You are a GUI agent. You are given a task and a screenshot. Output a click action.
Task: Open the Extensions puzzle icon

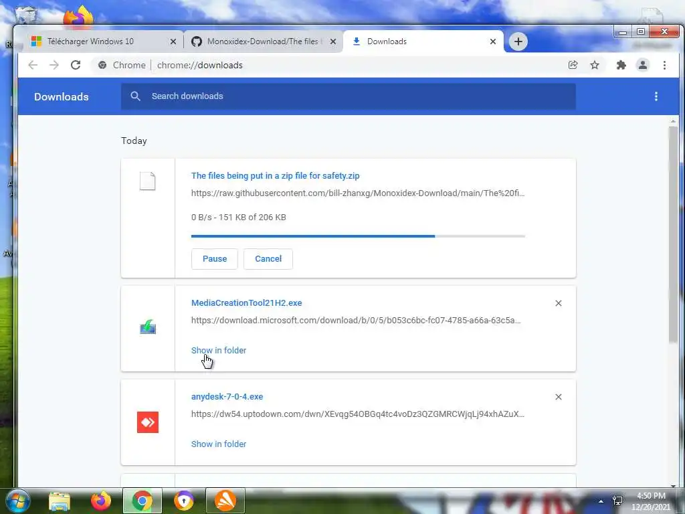coord(621,65)
